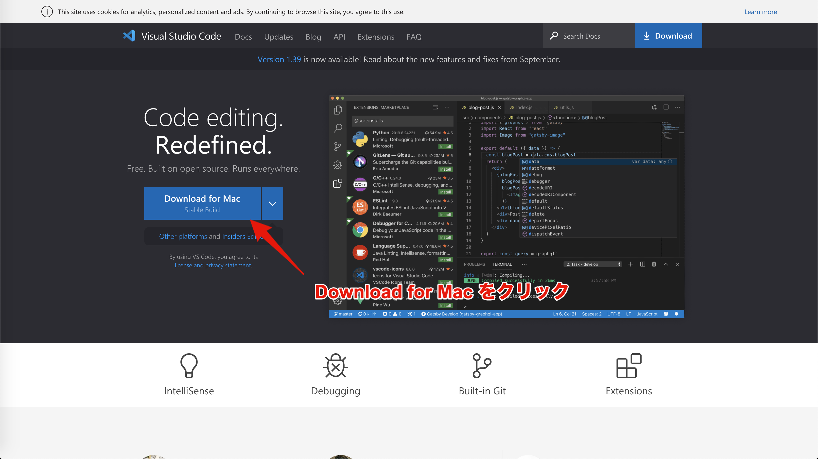The width and height of the screenshot is (818, 459).
Task: Open the Version 1.39 link
Action: point(279,59)
